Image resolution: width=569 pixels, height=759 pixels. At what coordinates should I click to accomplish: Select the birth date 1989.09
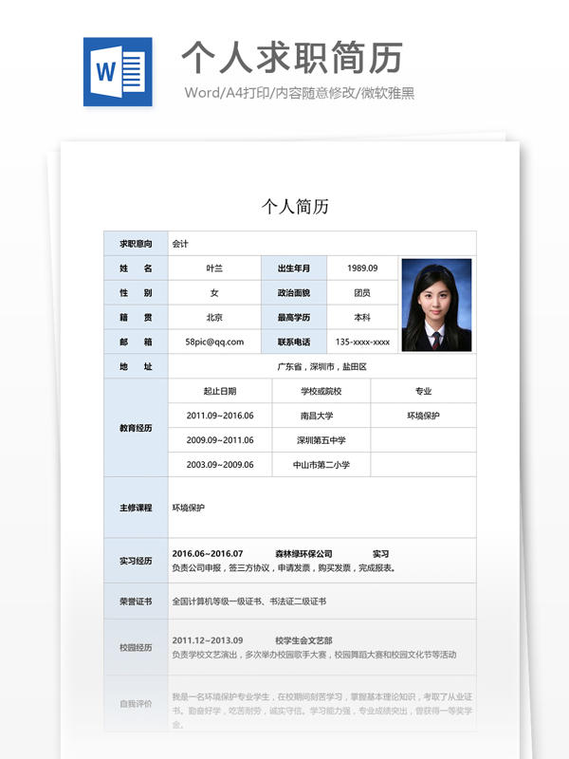(x=362, y=268)
